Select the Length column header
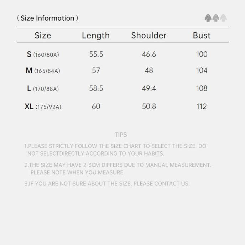The width and height of the screenshot is (245, 245). pyautogui.click(x=96, y=36)
